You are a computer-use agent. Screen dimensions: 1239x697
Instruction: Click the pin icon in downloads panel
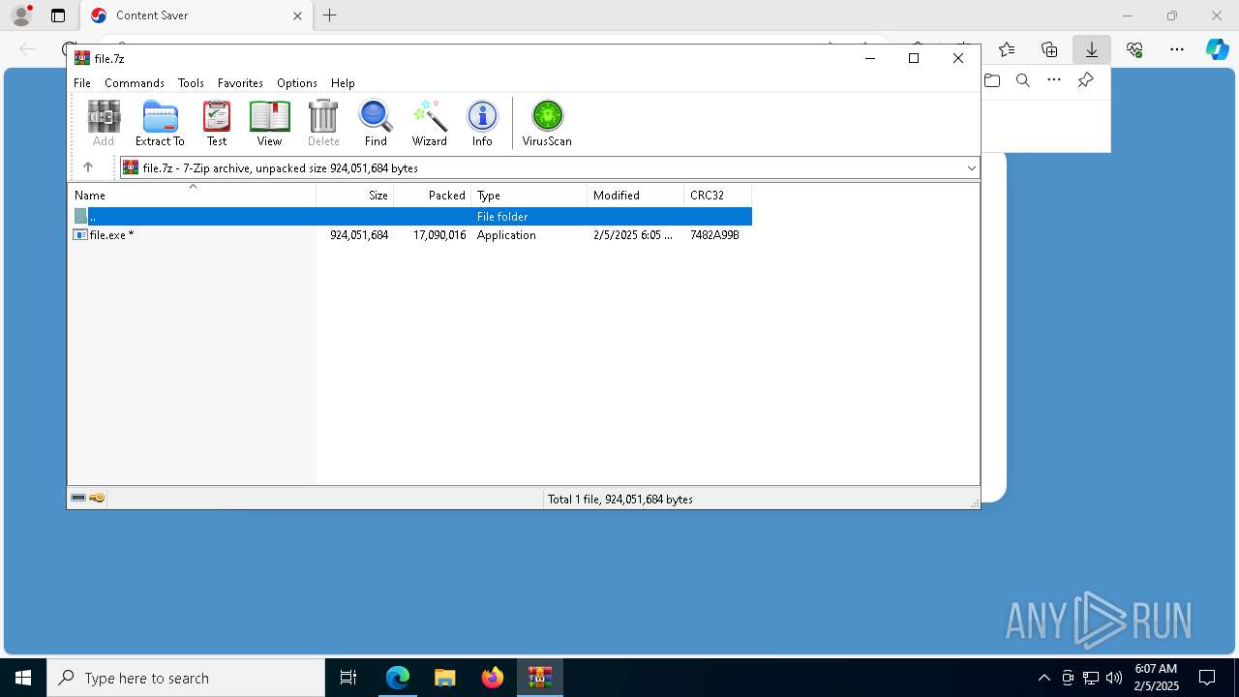1085,80
